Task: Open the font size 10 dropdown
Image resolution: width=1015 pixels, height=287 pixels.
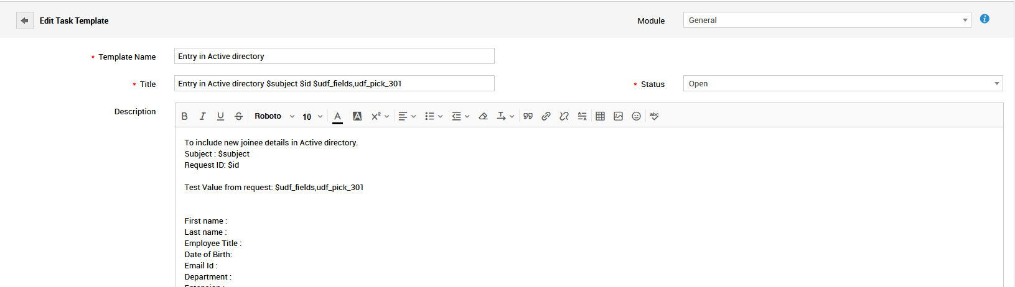Action: [312, 116]
